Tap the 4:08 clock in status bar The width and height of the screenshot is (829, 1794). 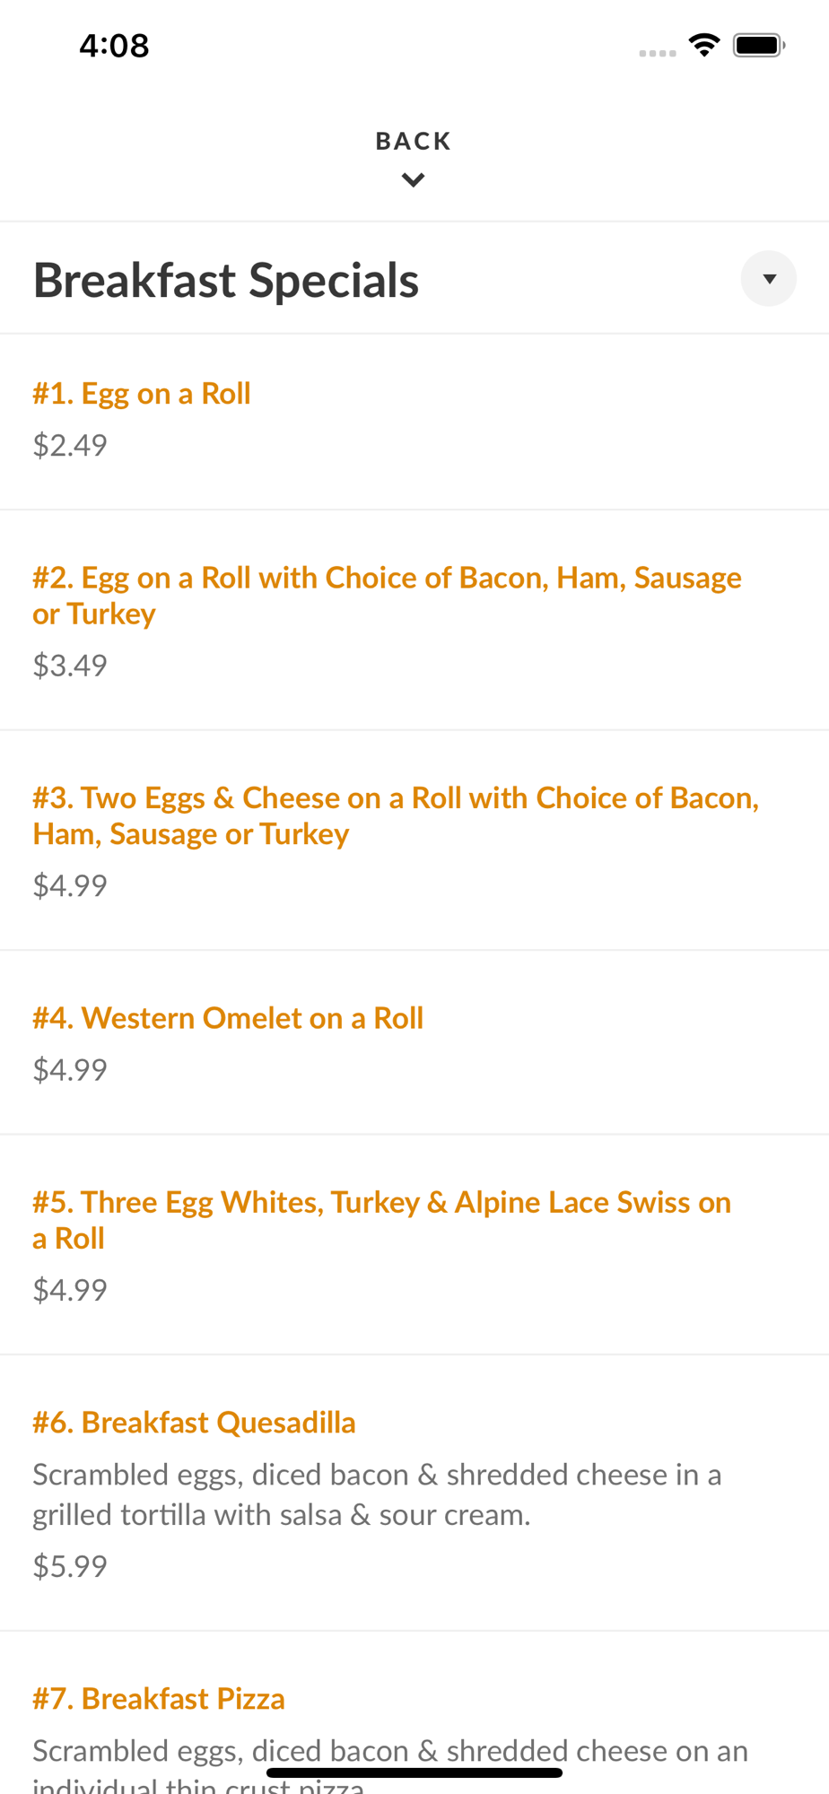point(114,45)
